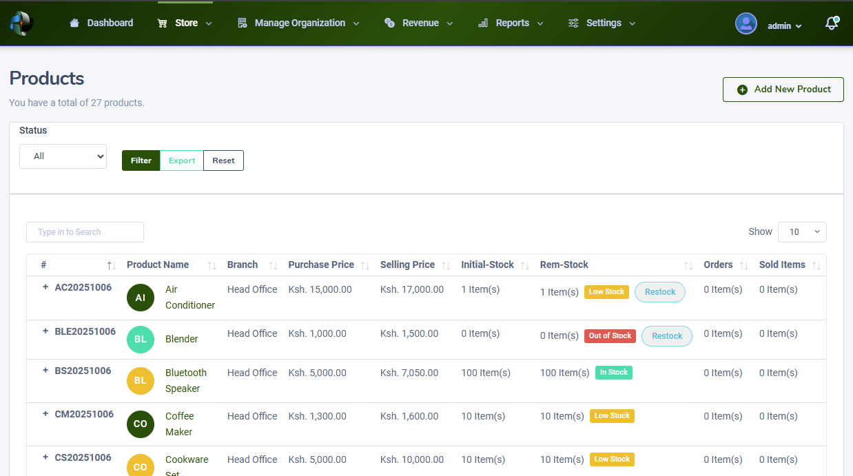The width and height of the screenshot is (853, 476).
Task: Sort by the Product Name column arrows
Action: pyautogui.click(x=212, y=265)
